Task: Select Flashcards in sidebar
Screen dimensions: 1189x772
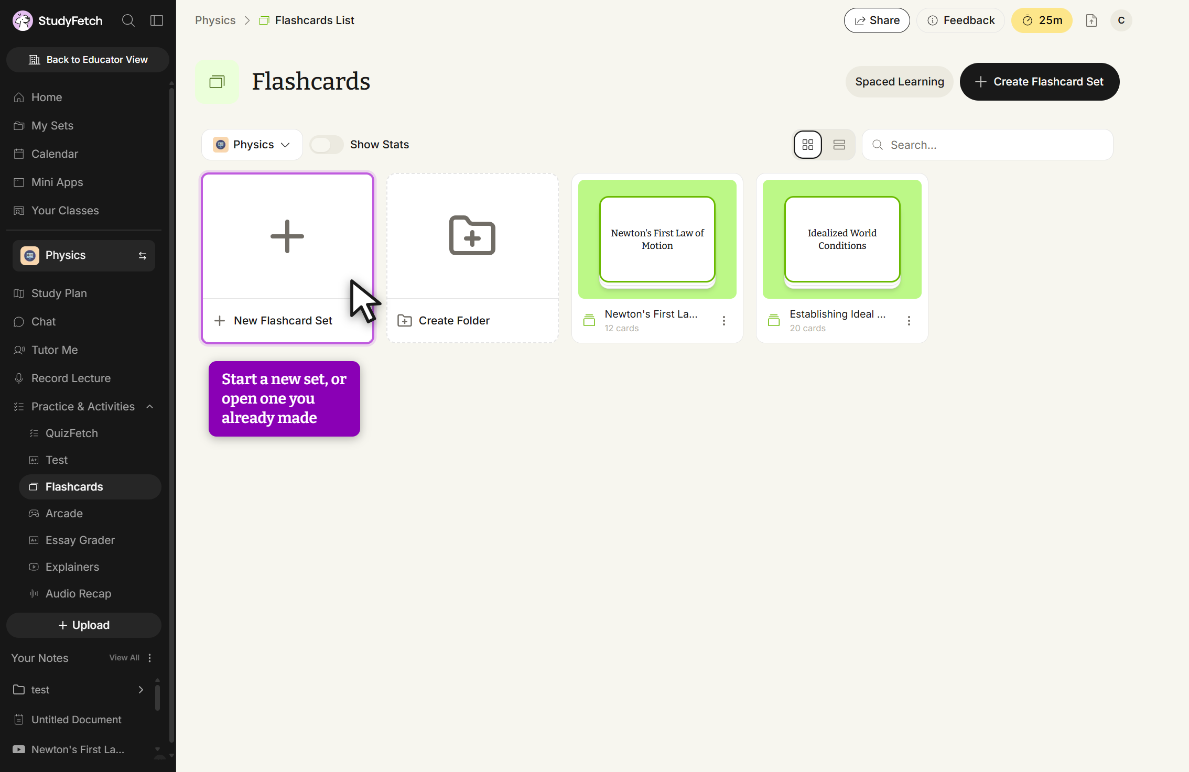Action: click(x=90, y=487)
